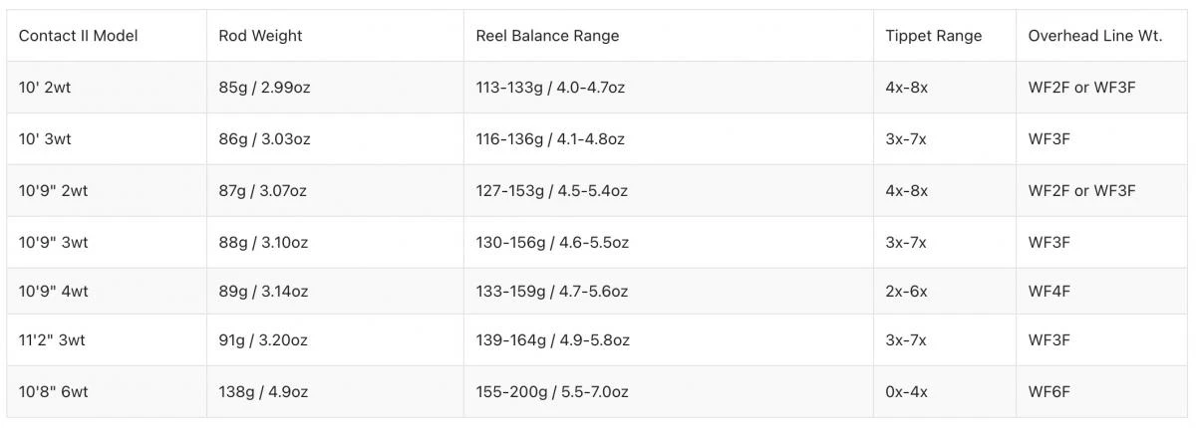Viewport: 1196px width, 428px height.
Task: Click the 2x-6x tippet range cell
Action: (x=906, y=292)
